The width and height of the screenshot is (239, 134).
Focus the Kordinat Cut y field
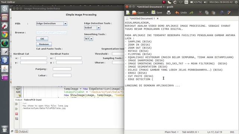(x=34, y=63)
